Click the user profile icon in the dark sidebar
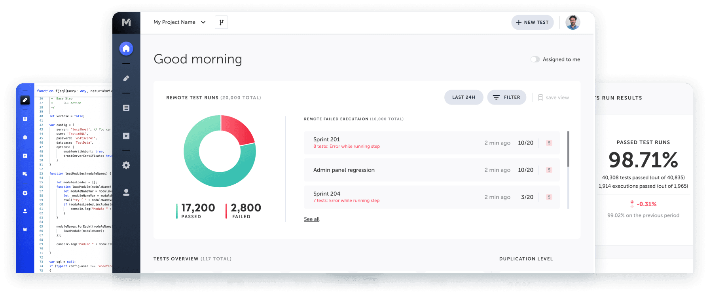 (x=126, y=192)
